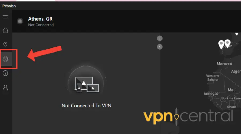Click the left map pin over Spain
The image size is (241, 134).
(x=221, y=44)
